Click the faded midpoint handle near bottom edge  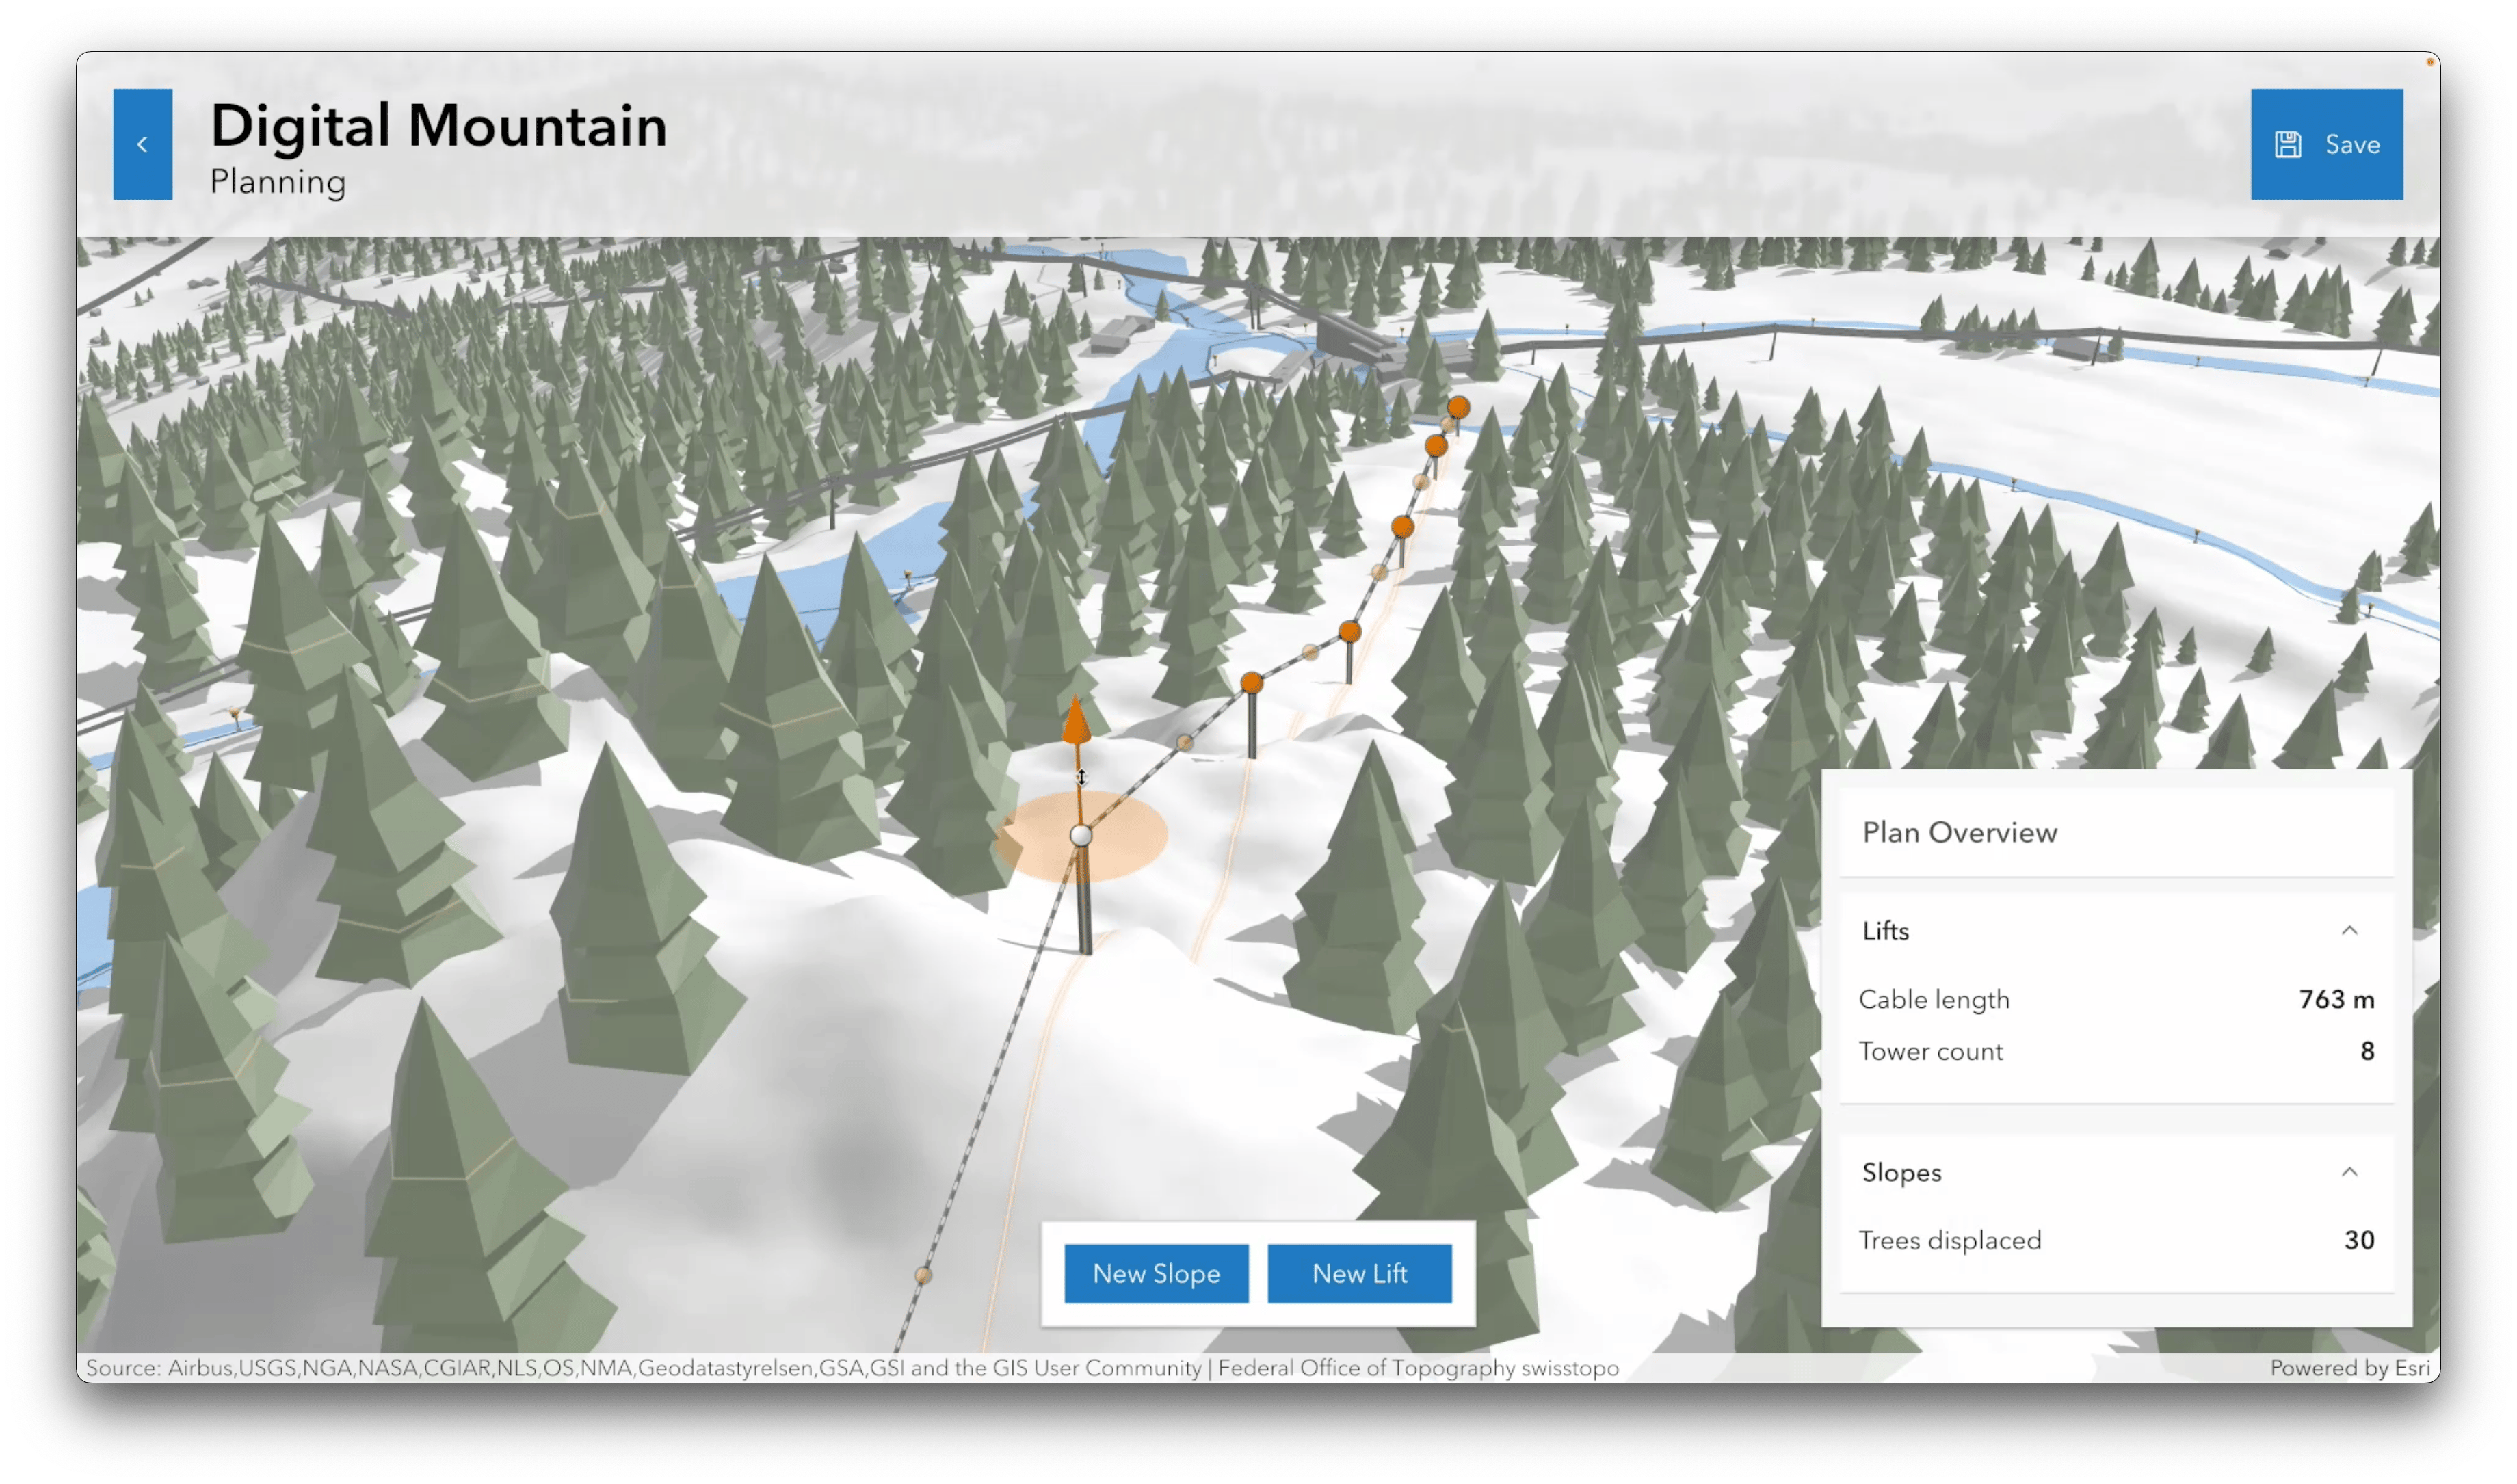923,1275
